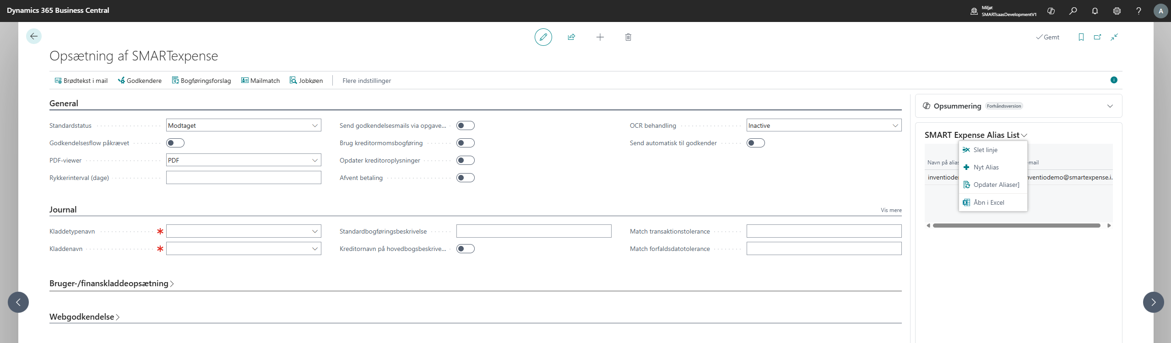Click the back arrow button
The width and height of the screenshot is (1171, 343).
[x=34, y=36]
